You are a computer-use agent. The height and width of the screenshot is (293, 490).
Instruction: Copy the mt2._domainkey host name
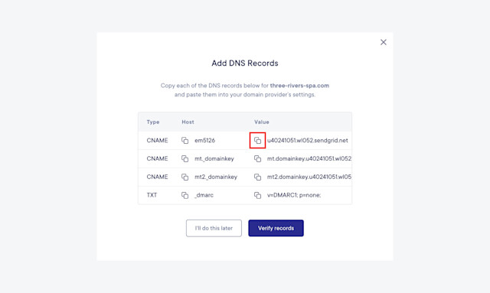(185, 177)
